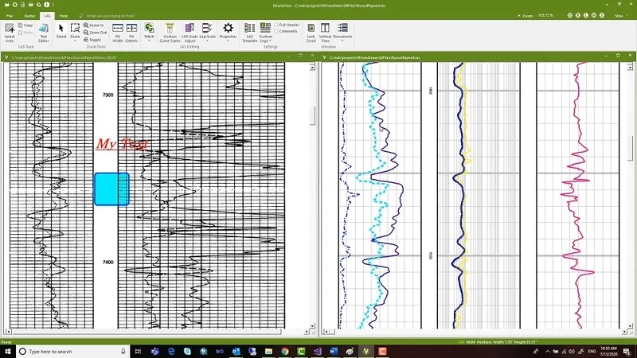
Task: Collapse the ribbon with the caret
Action: pos(519,16)
